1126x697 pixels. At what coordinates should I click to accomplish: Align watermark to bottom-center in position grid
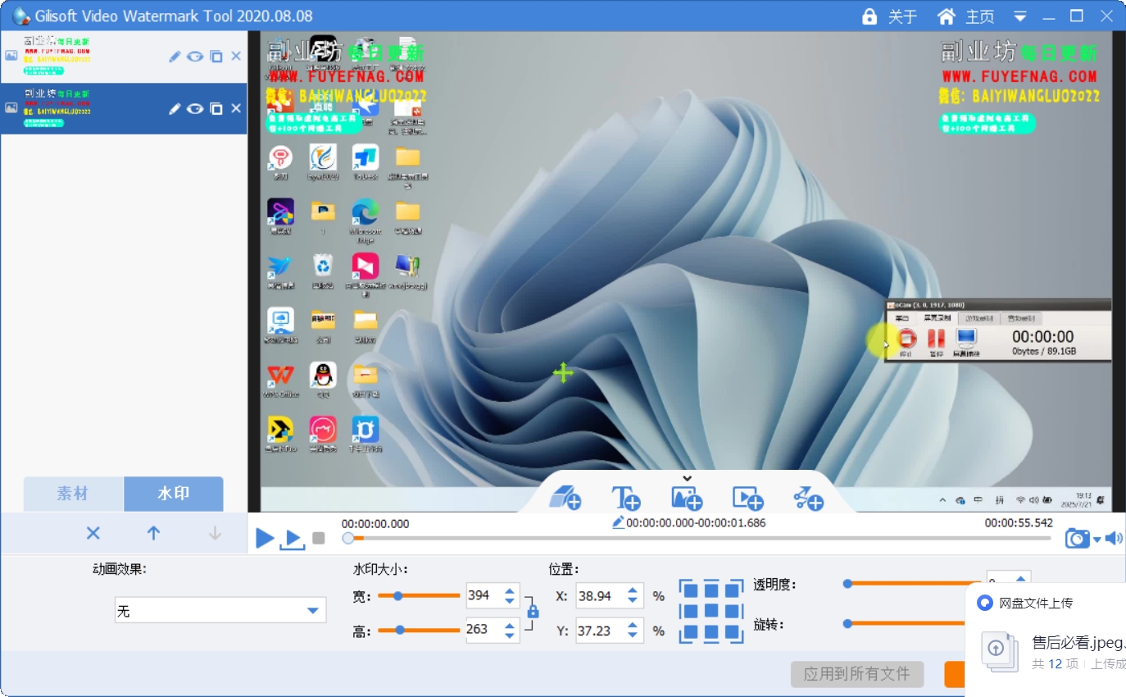coord(711,633)
